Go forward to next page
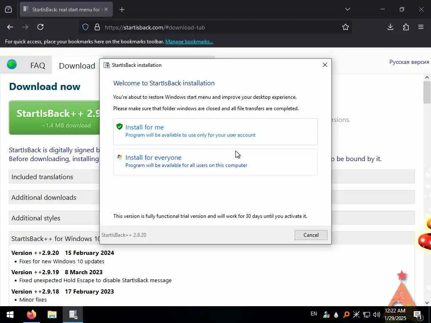 coord(25,27)
